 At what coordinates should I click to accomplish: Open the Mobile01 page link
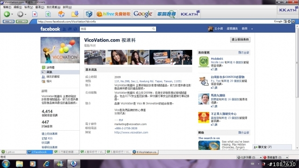[x=217, y=59]
